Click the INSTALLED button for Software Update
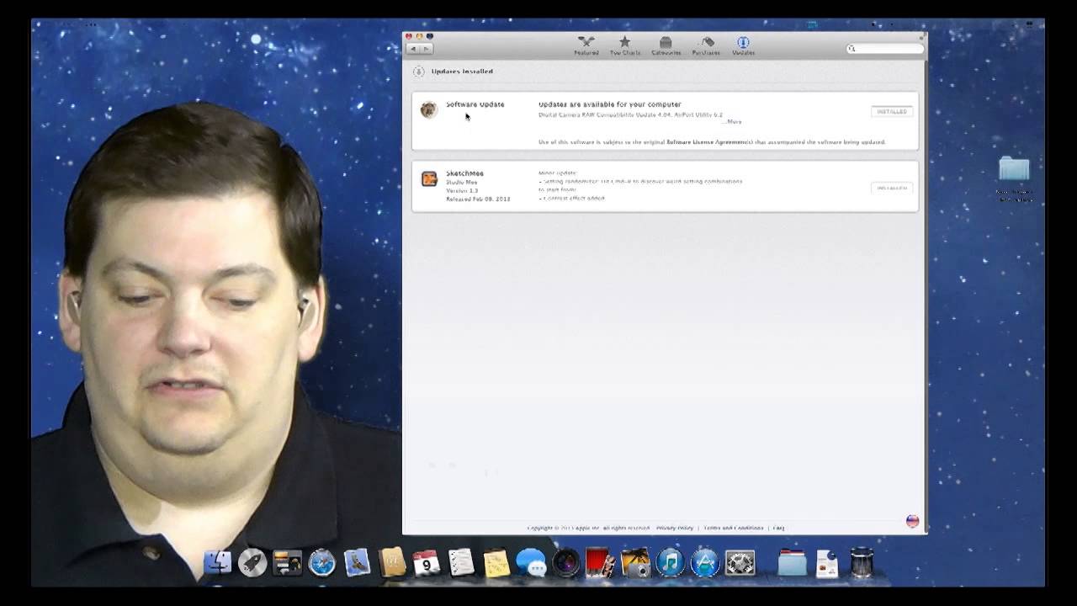This screenshot has height=606, width=1077. coord(891,110)
